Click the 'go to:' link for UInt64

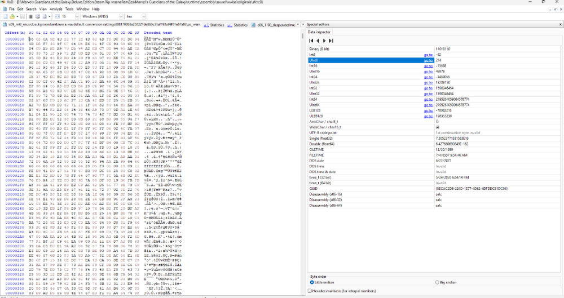tap(428, 105)
